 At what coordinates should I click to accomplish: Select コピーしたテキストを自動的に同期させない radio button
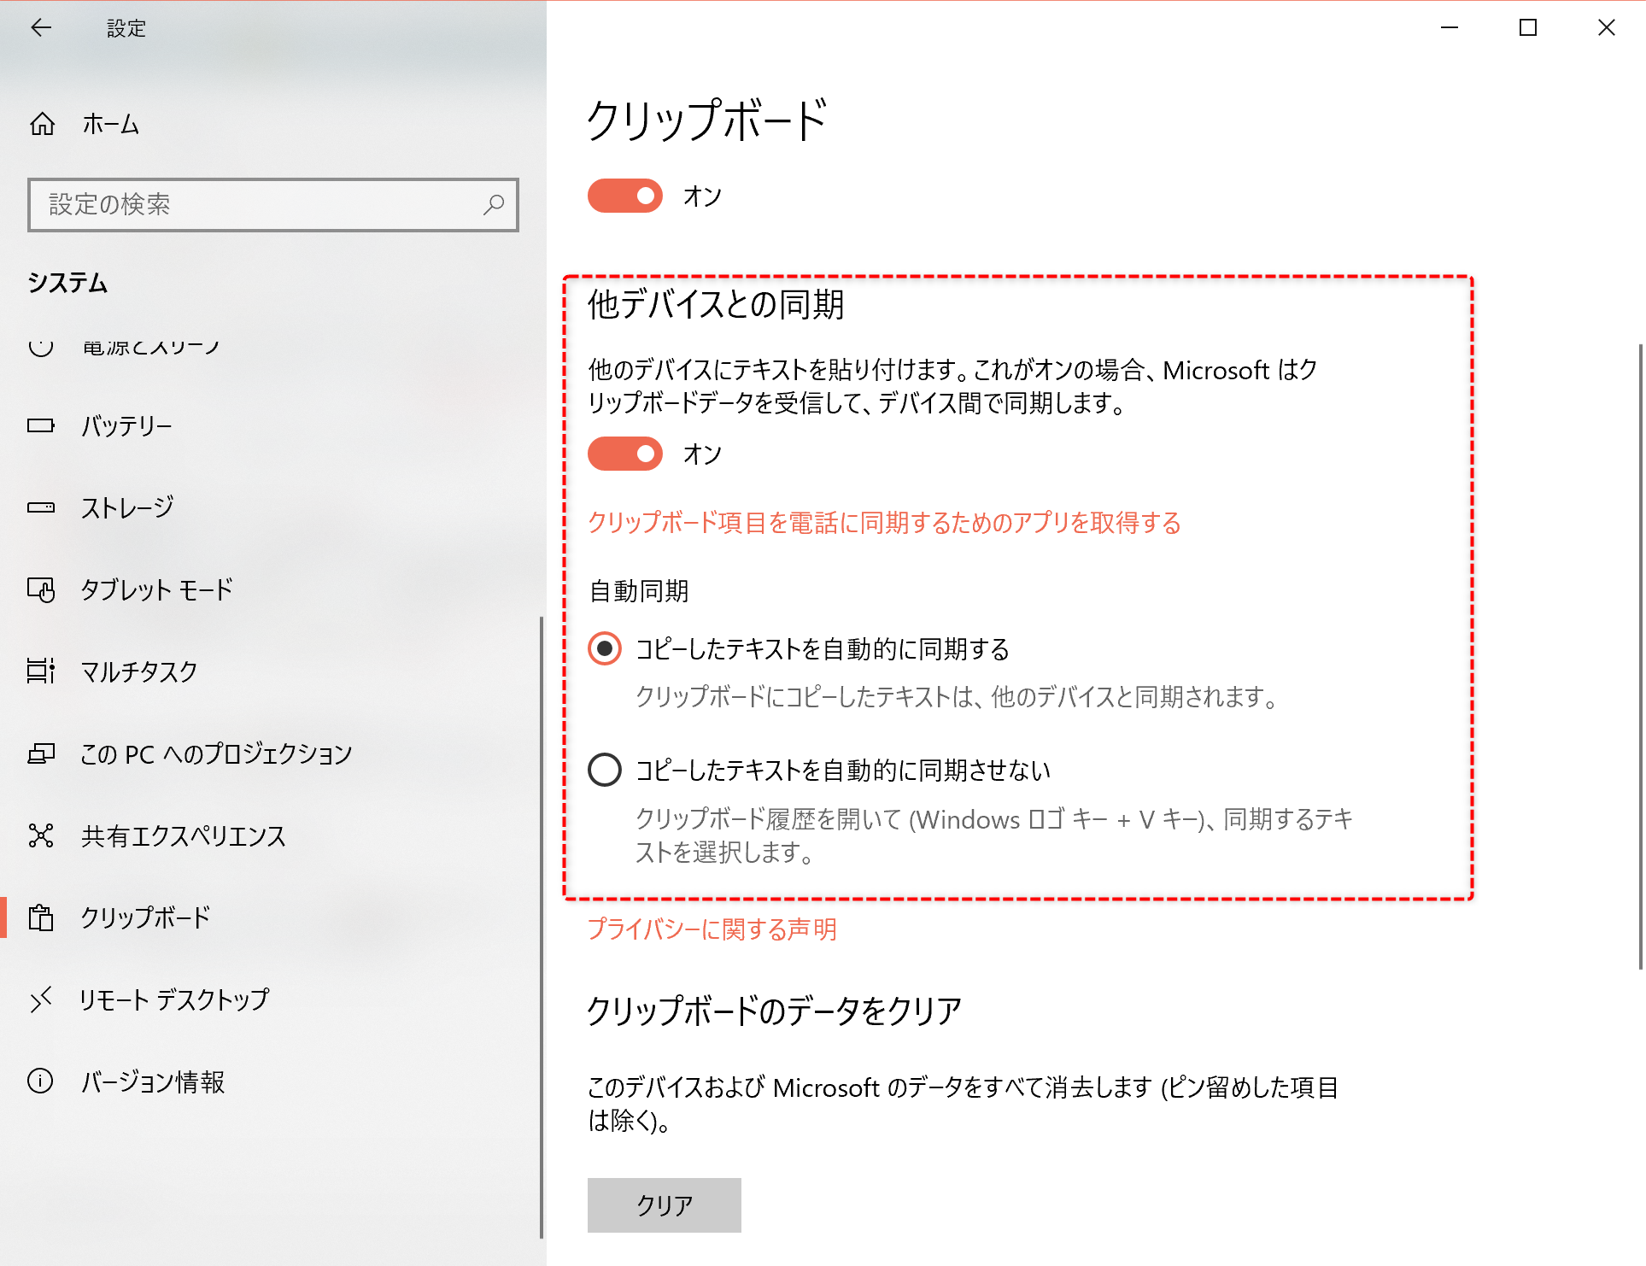(x=605, y=770)
